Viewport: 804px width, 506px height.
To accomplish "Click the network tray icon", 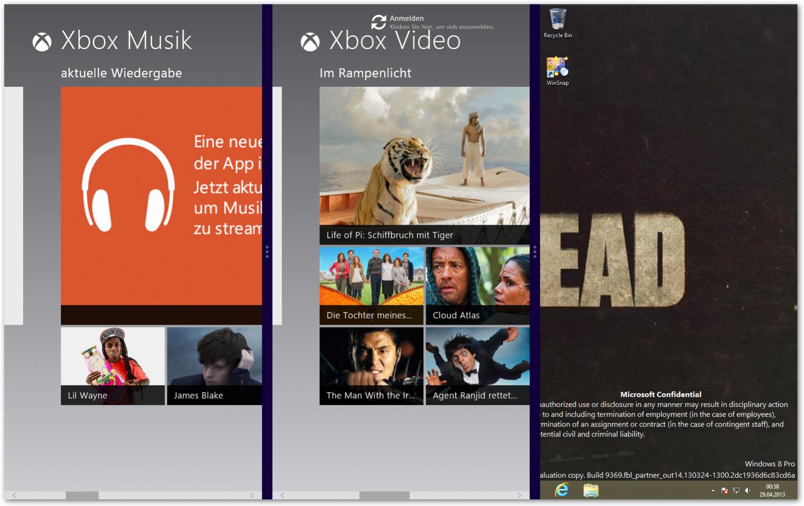I will (x=736, y=491).
